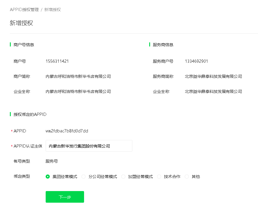258x214 pixels.
Task: Click the large 新增授权 page title
Action: [21, 23]
